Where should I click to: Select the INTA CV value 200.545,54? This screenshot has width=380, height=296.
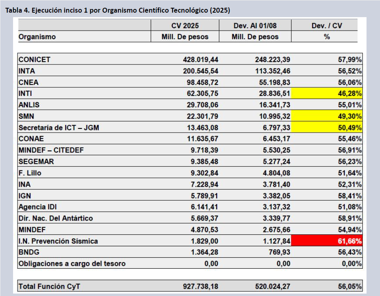click(201, 71)
